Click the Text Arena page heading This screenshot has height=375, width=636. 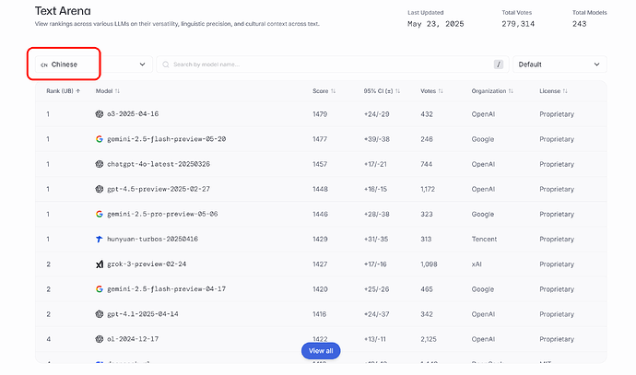[63, 11]
